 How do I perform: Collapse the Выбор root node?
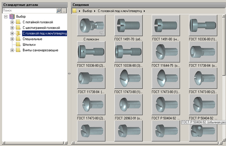click(x=6, y=17)
